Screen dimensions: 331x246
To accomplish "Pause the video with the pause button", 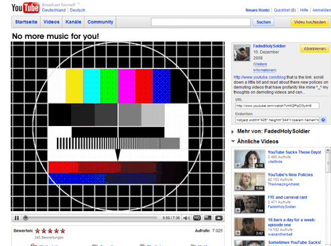I will (17, 218).
